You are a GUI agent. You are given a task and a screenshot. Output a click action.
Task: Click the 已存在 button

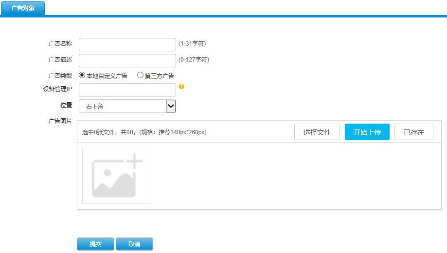coord(414,132)
